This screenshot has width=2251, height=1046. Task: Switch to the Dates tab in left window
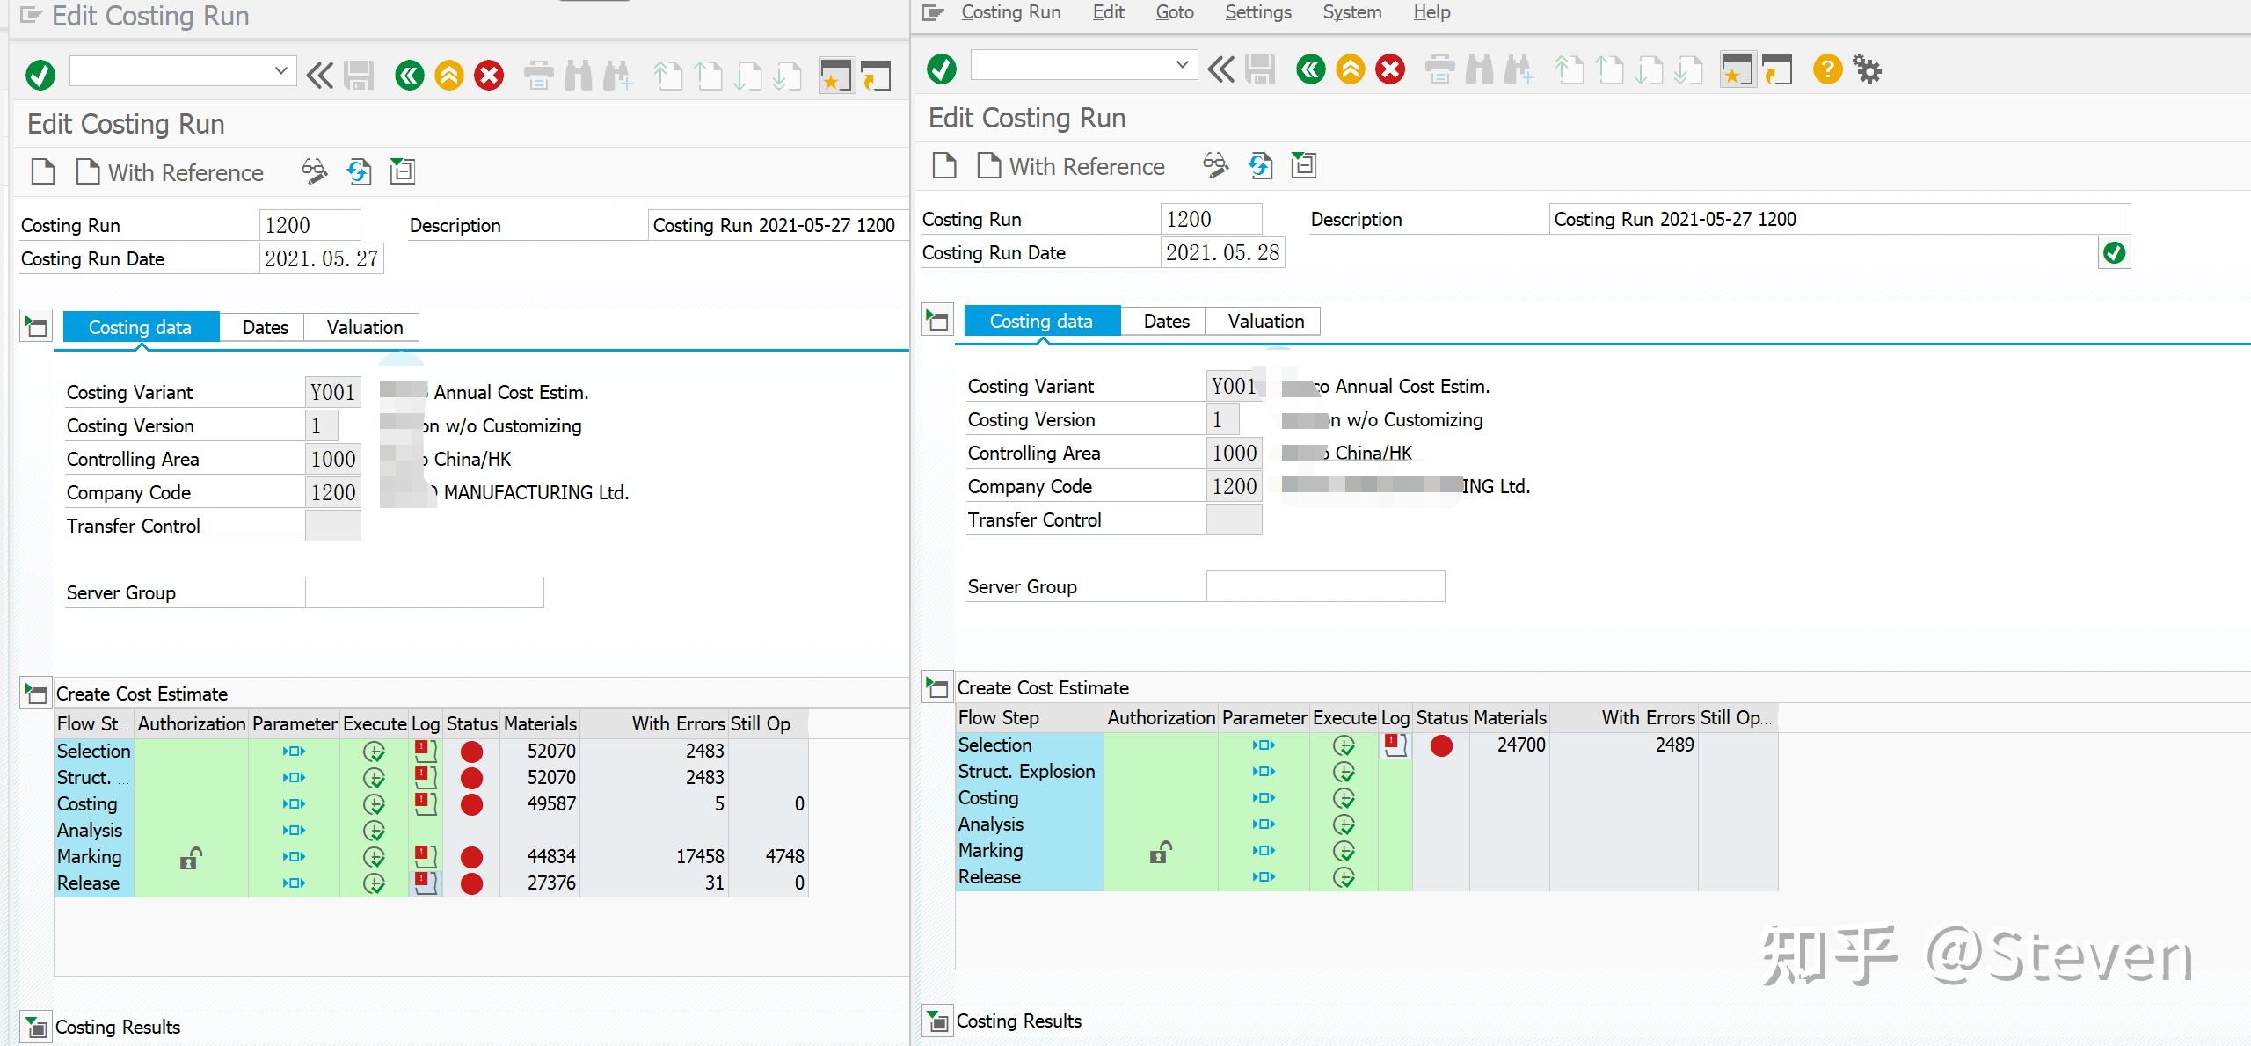pyautogui.click(x=265, y=328)
